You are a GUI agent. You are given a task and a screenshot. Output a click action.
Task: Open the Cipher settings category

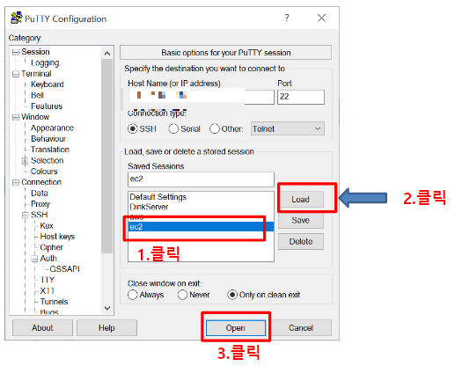pyautogui.click(x=52, y=247)
